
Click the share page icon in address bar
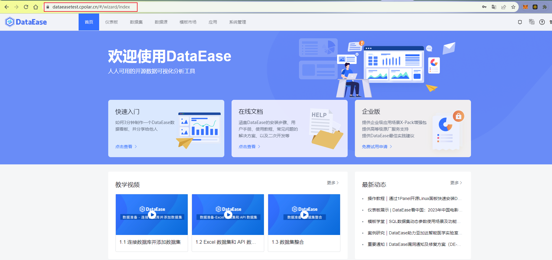(x=504, y=7)
